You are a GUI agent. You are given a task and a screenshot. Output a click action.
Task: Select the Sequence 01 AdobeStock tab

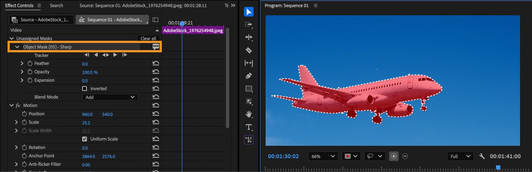click(112, 20)
